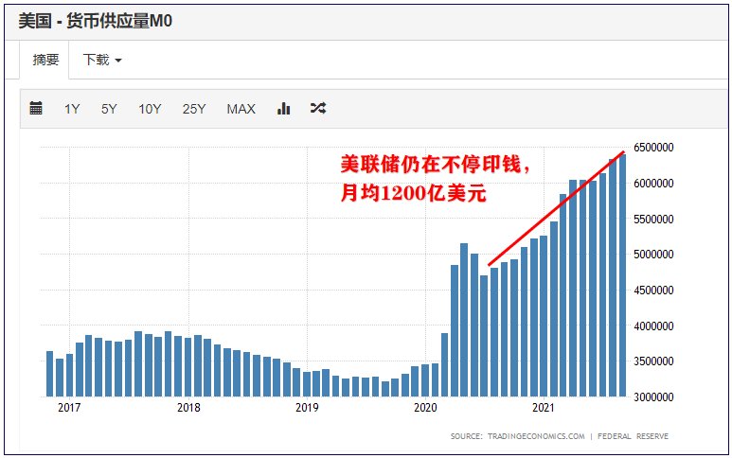Display MAX historical range
This screenshot has width=732, height=458.
241,109
